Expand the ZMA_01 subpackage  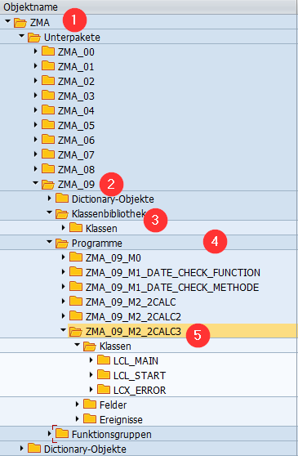click(35, 65)
